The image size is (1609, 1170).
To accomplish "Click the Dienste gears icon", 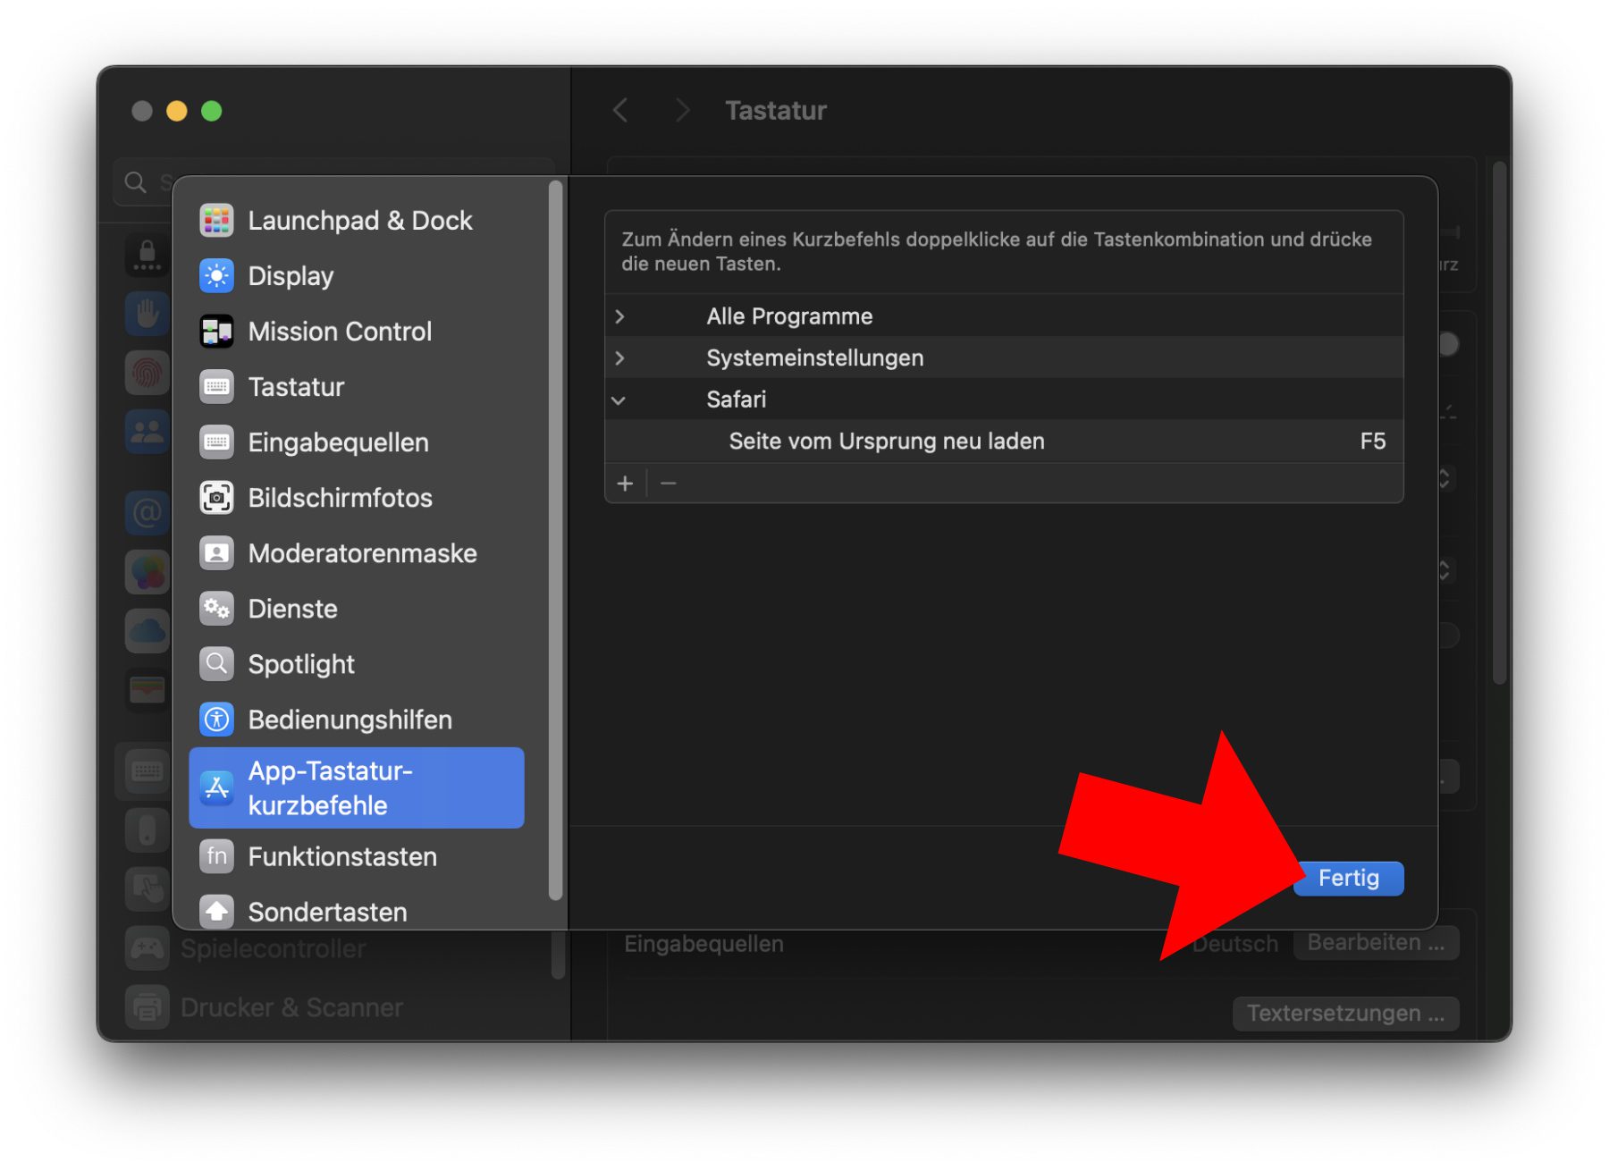I will [216, 609].
